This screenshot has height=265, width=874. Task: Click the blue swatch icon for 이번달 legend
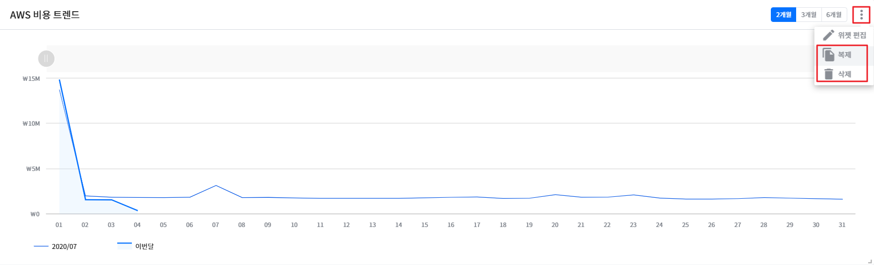pos(125,246)
